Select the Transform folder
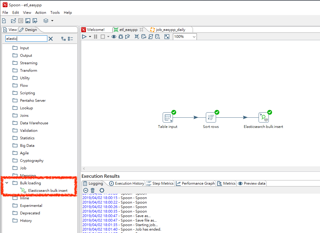Image resolution: width=320 pixels, height=233 pixels. point(25,70)
